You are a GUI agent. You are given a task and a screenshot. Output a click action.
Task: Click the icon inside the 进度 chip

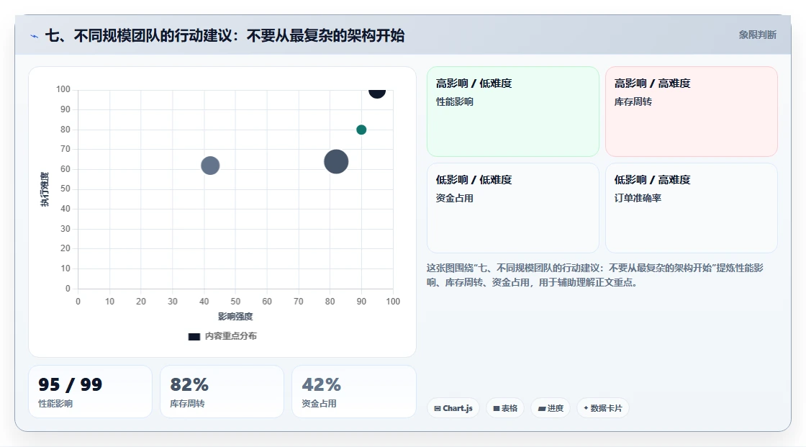542,408
